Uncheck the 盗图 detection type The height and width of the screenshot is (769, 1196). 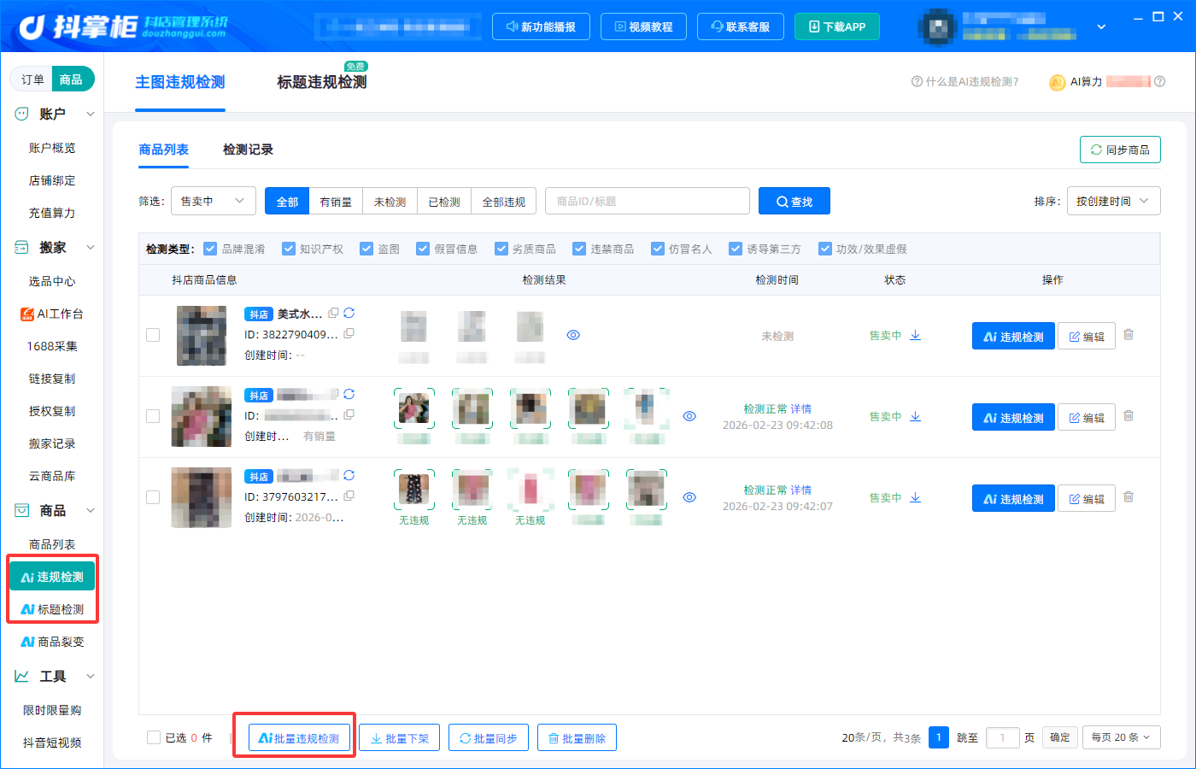(x=366, y=249)
